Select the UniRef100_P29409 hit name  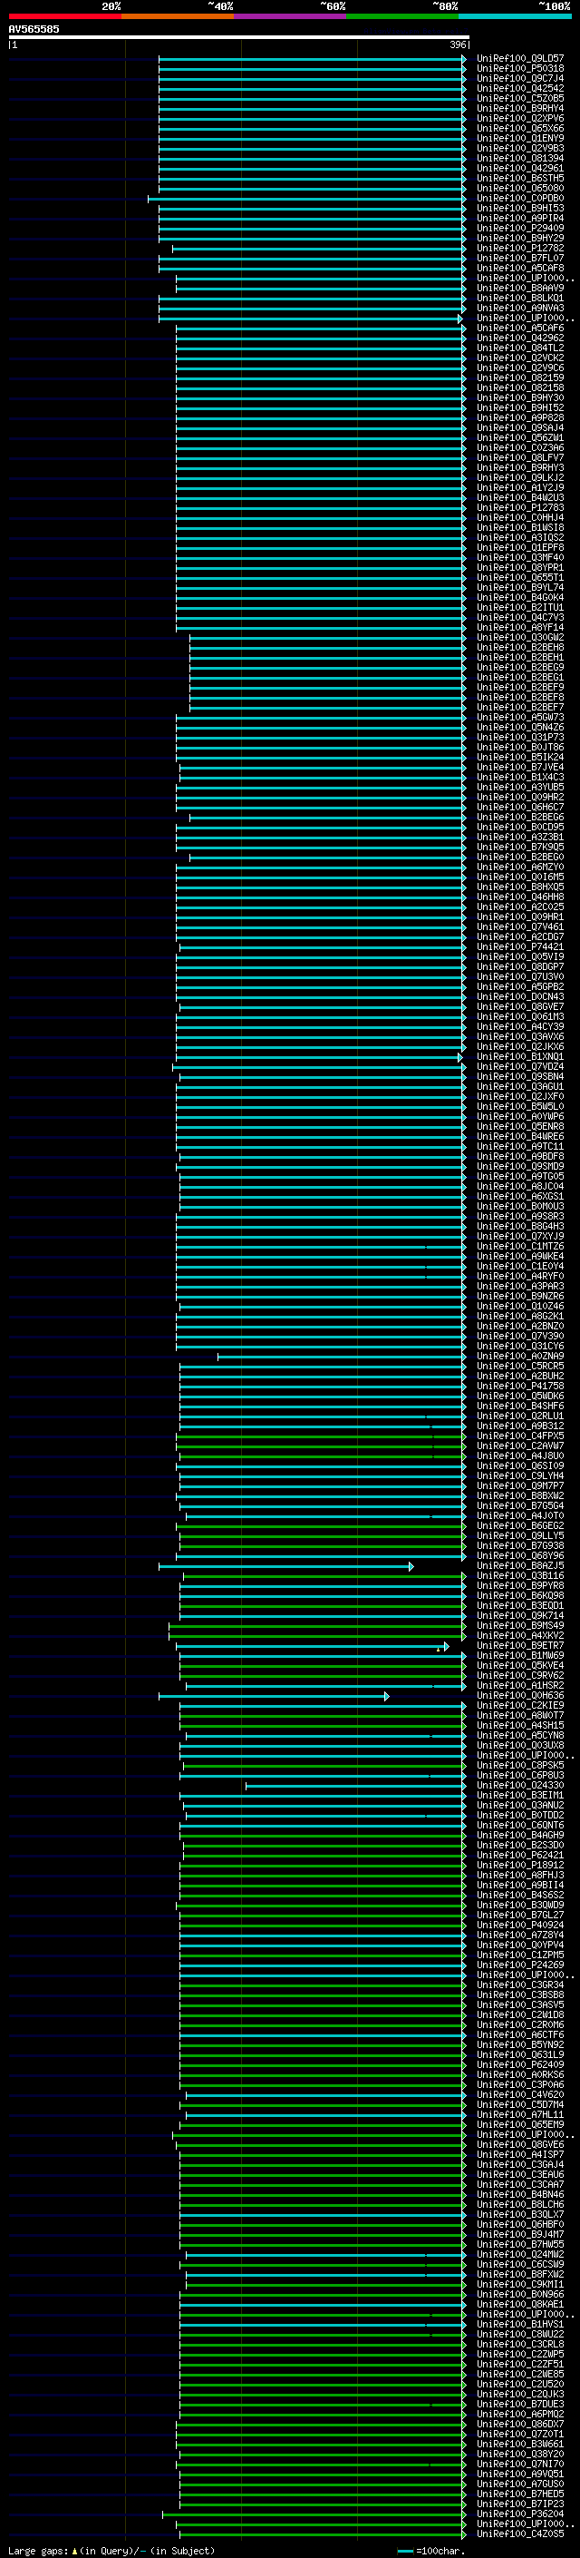tap(520, 229)
